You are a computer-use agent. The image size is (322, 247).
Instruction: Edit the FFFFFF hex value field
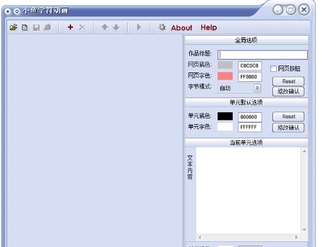250,127
